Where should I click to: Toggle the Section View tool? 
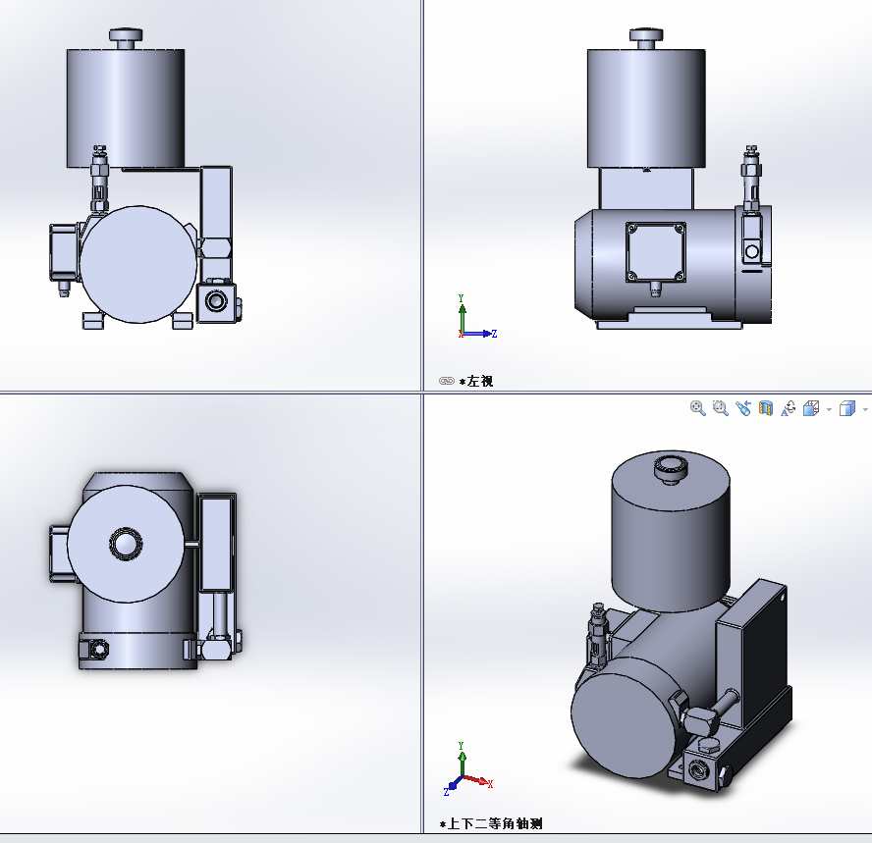click(766, 408)
